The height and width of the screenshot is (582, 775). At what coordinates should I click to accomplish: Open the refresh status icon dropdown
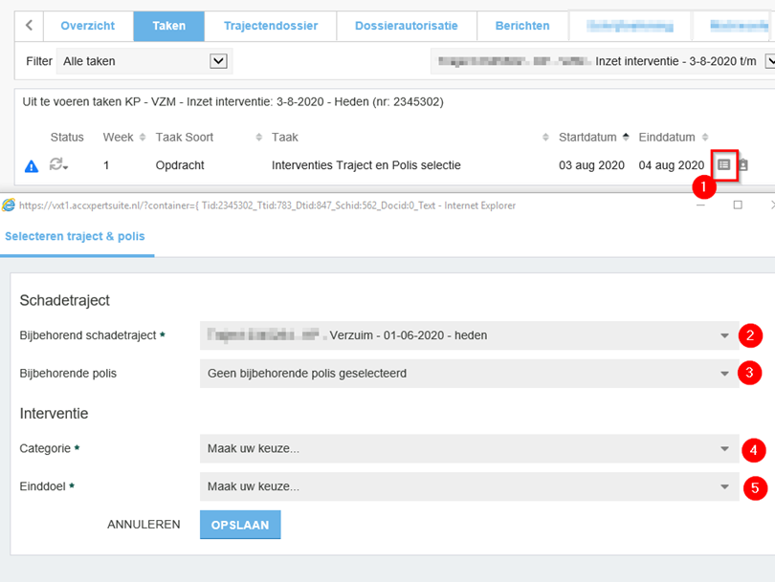[x=59, y=165]
